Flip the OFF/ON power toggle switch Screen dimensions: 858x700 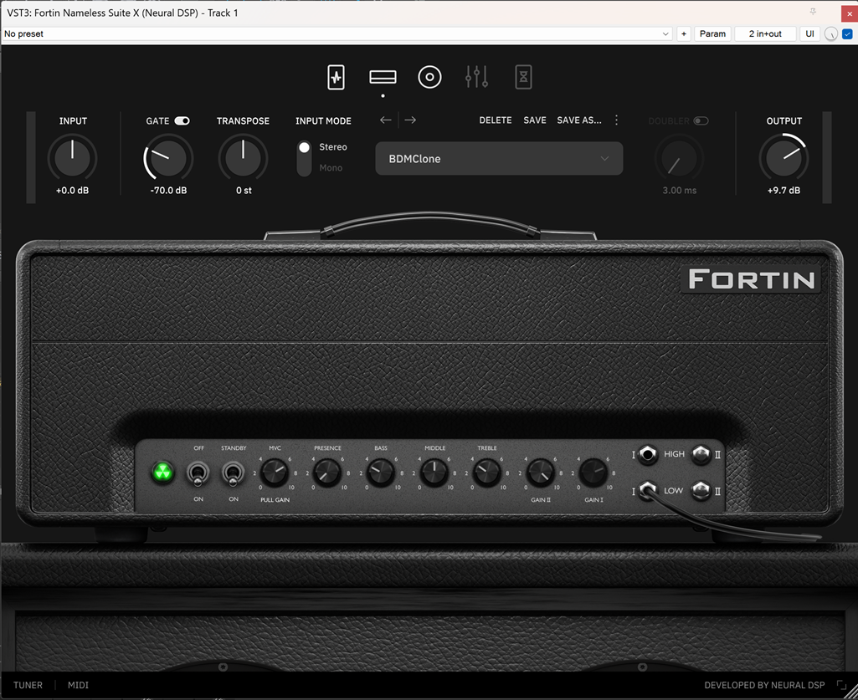(x=198, y=473)
